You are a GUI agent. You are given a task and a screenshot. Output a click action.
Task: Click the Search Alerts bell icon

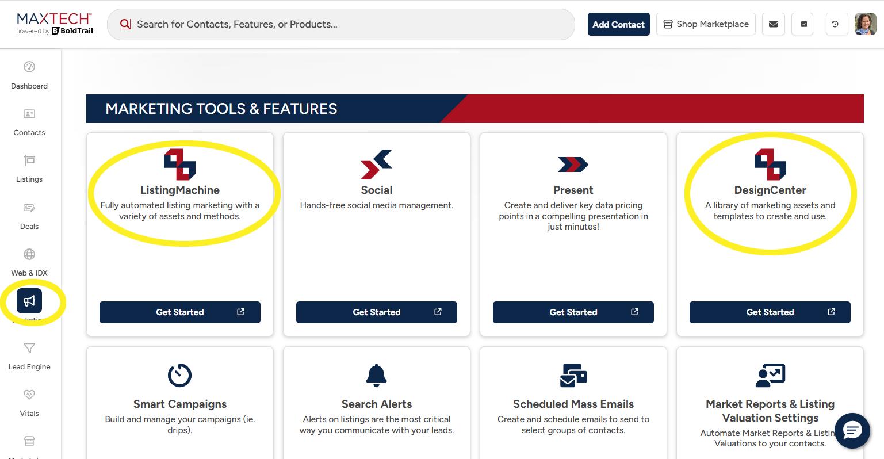[377, 375]
